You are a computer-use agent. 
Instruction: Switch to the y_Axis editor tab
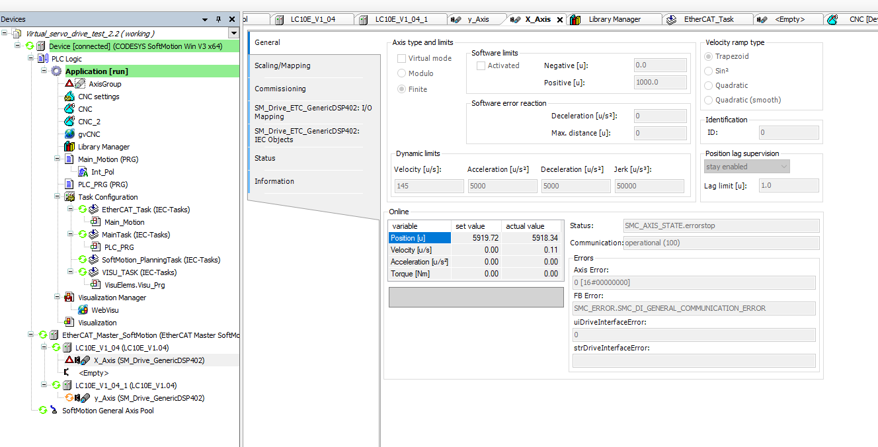click(x=477, y=19)
